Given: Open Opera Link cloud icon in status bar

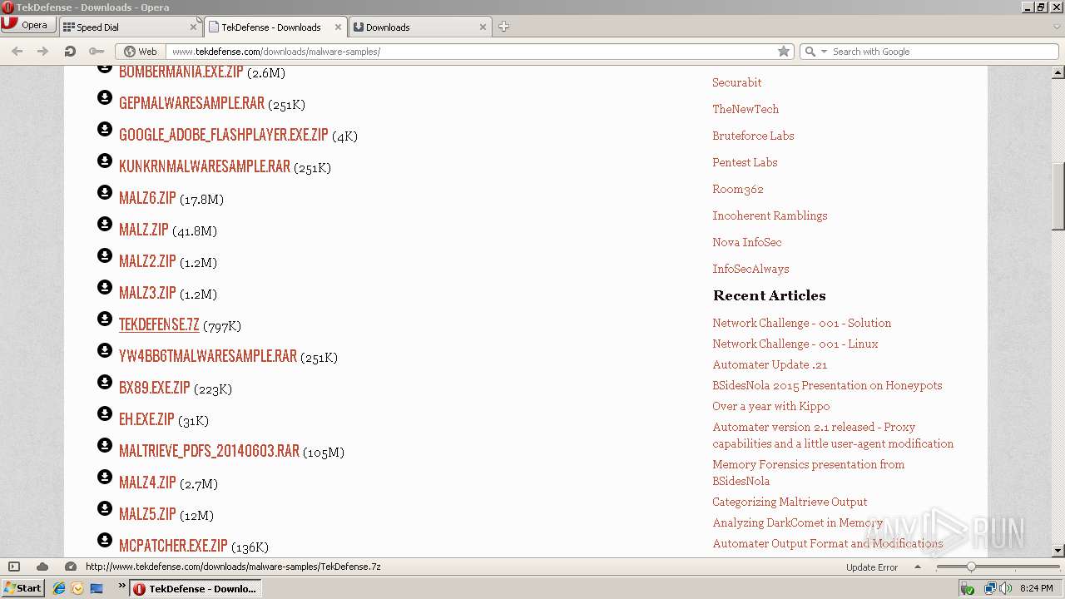Looking at the screenshot, I should pyautogui.click(x=42, y=567).
